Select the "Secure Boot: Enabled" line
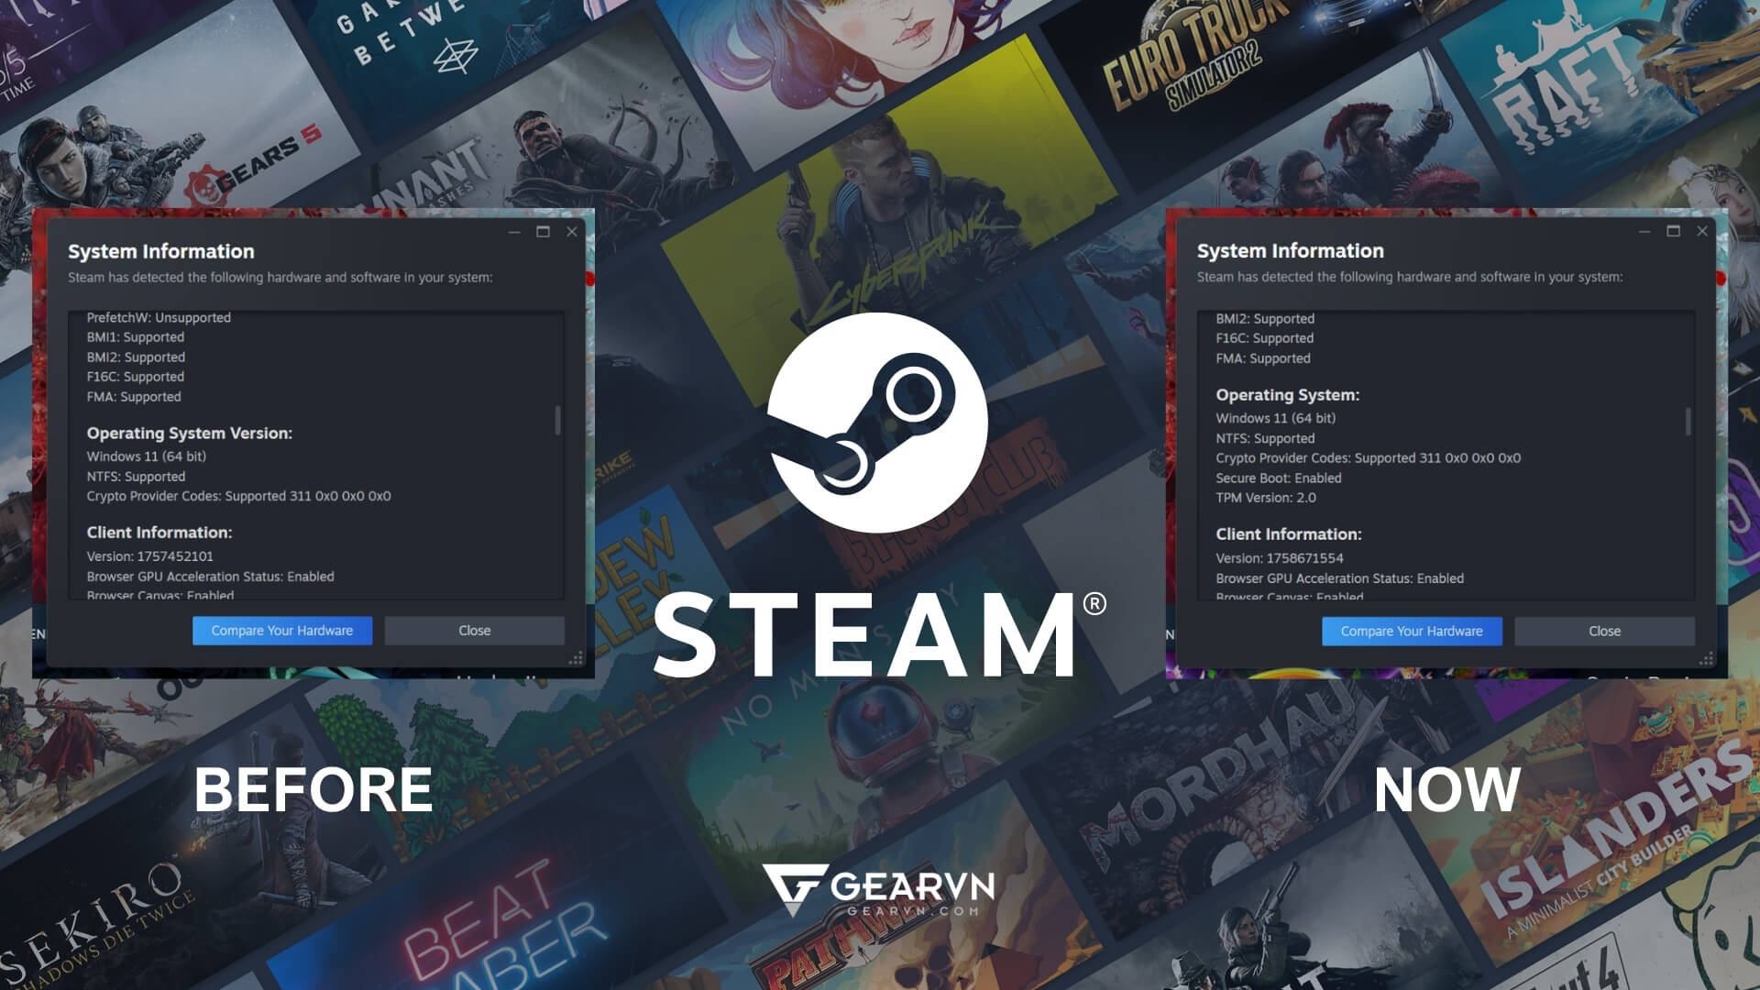The image size is (1760, 990). [1279, 478]
